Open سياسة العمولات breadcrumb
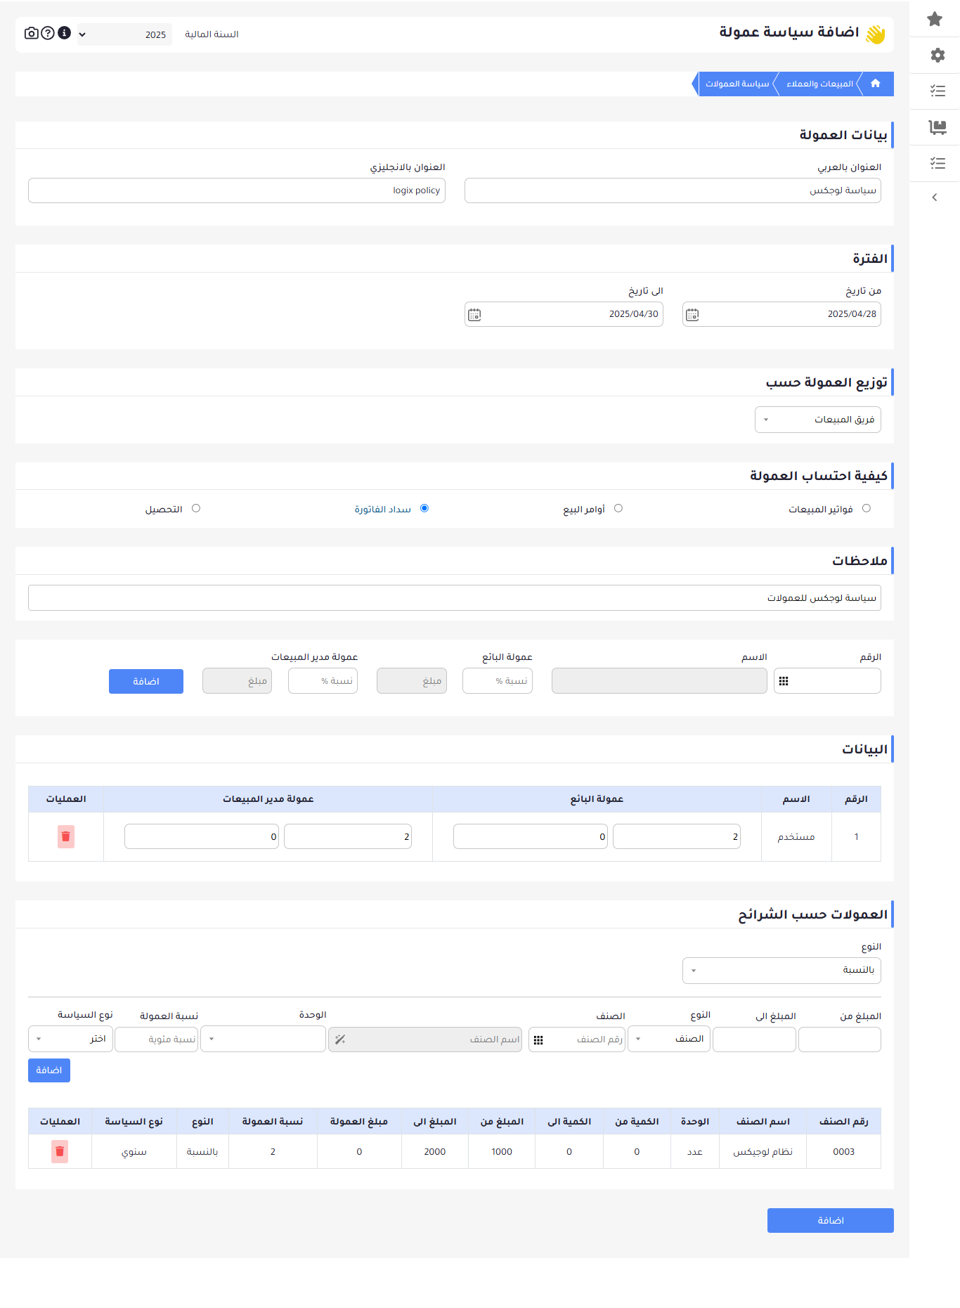 tap(737, 84)
